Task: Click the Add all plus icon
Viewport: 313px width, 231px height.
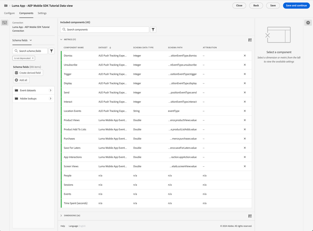Action: tap(16, 80)
